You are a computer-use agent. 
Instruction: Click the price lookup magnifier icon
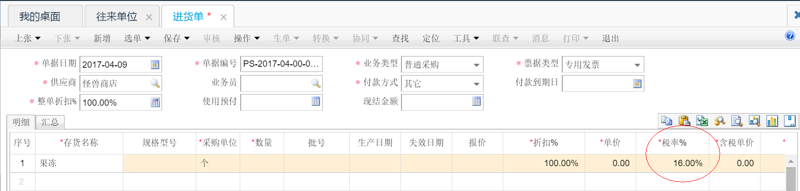click(719, 120)
